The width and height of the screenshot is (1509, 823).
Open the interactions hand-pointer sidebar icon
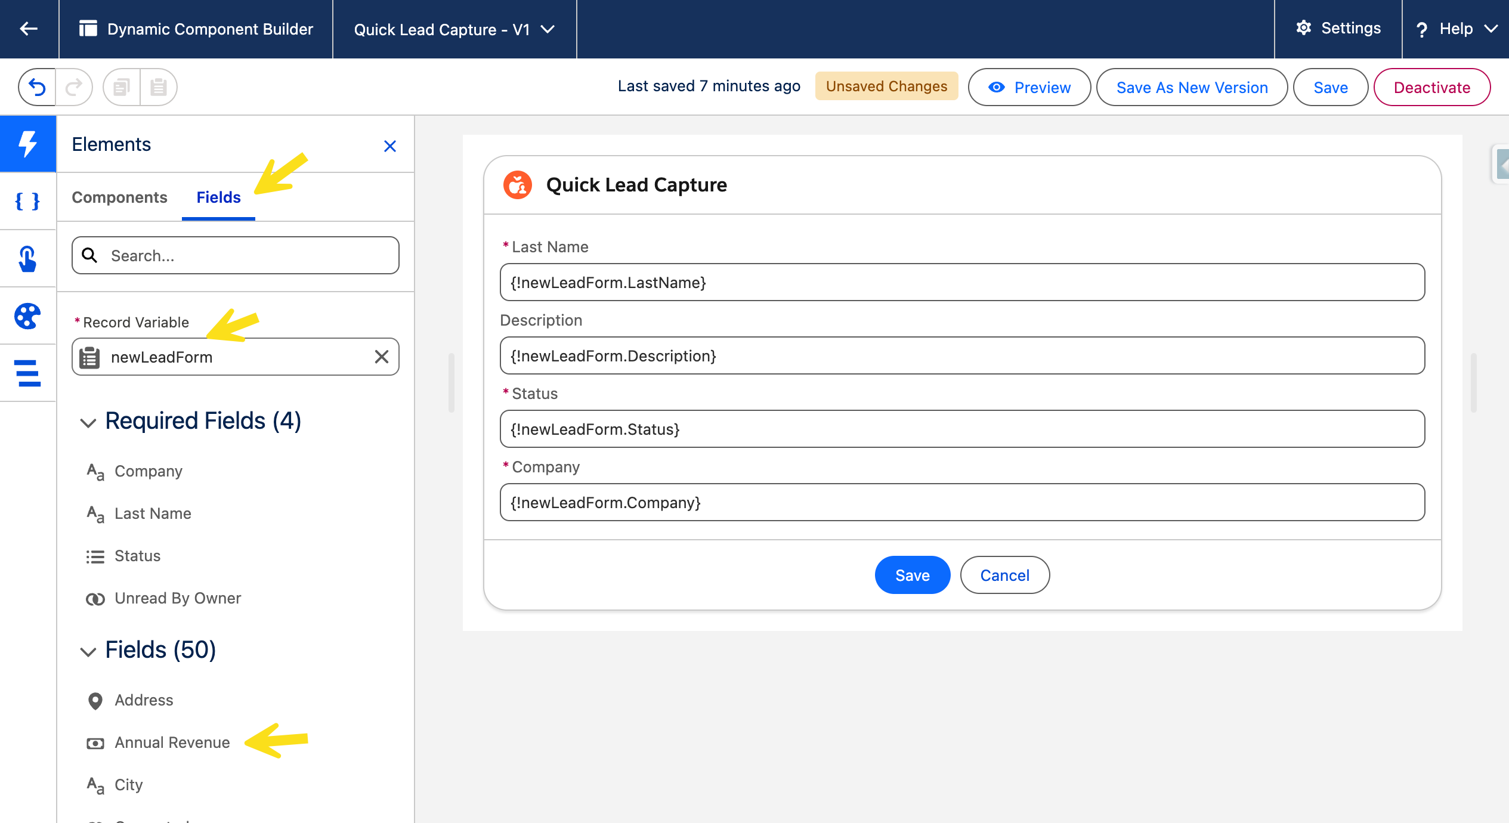(x=27, y=259)
